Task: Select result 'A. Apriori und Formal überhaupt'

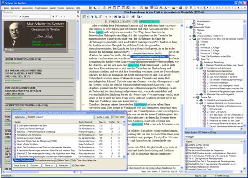Action: pos(67,129)
